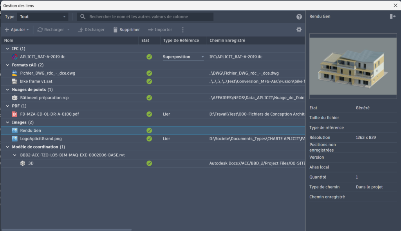
Task: Collapse the PDF (1) group
Action: click(x=7, y=106)
